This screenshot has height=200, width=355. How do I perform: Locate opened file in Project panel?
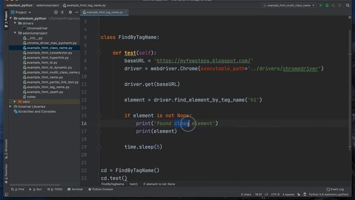point(55,12)
